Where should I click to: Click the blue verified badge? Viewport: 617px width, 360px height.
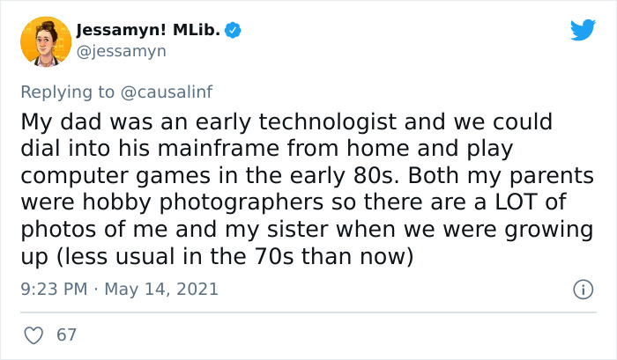click(233, 30)
